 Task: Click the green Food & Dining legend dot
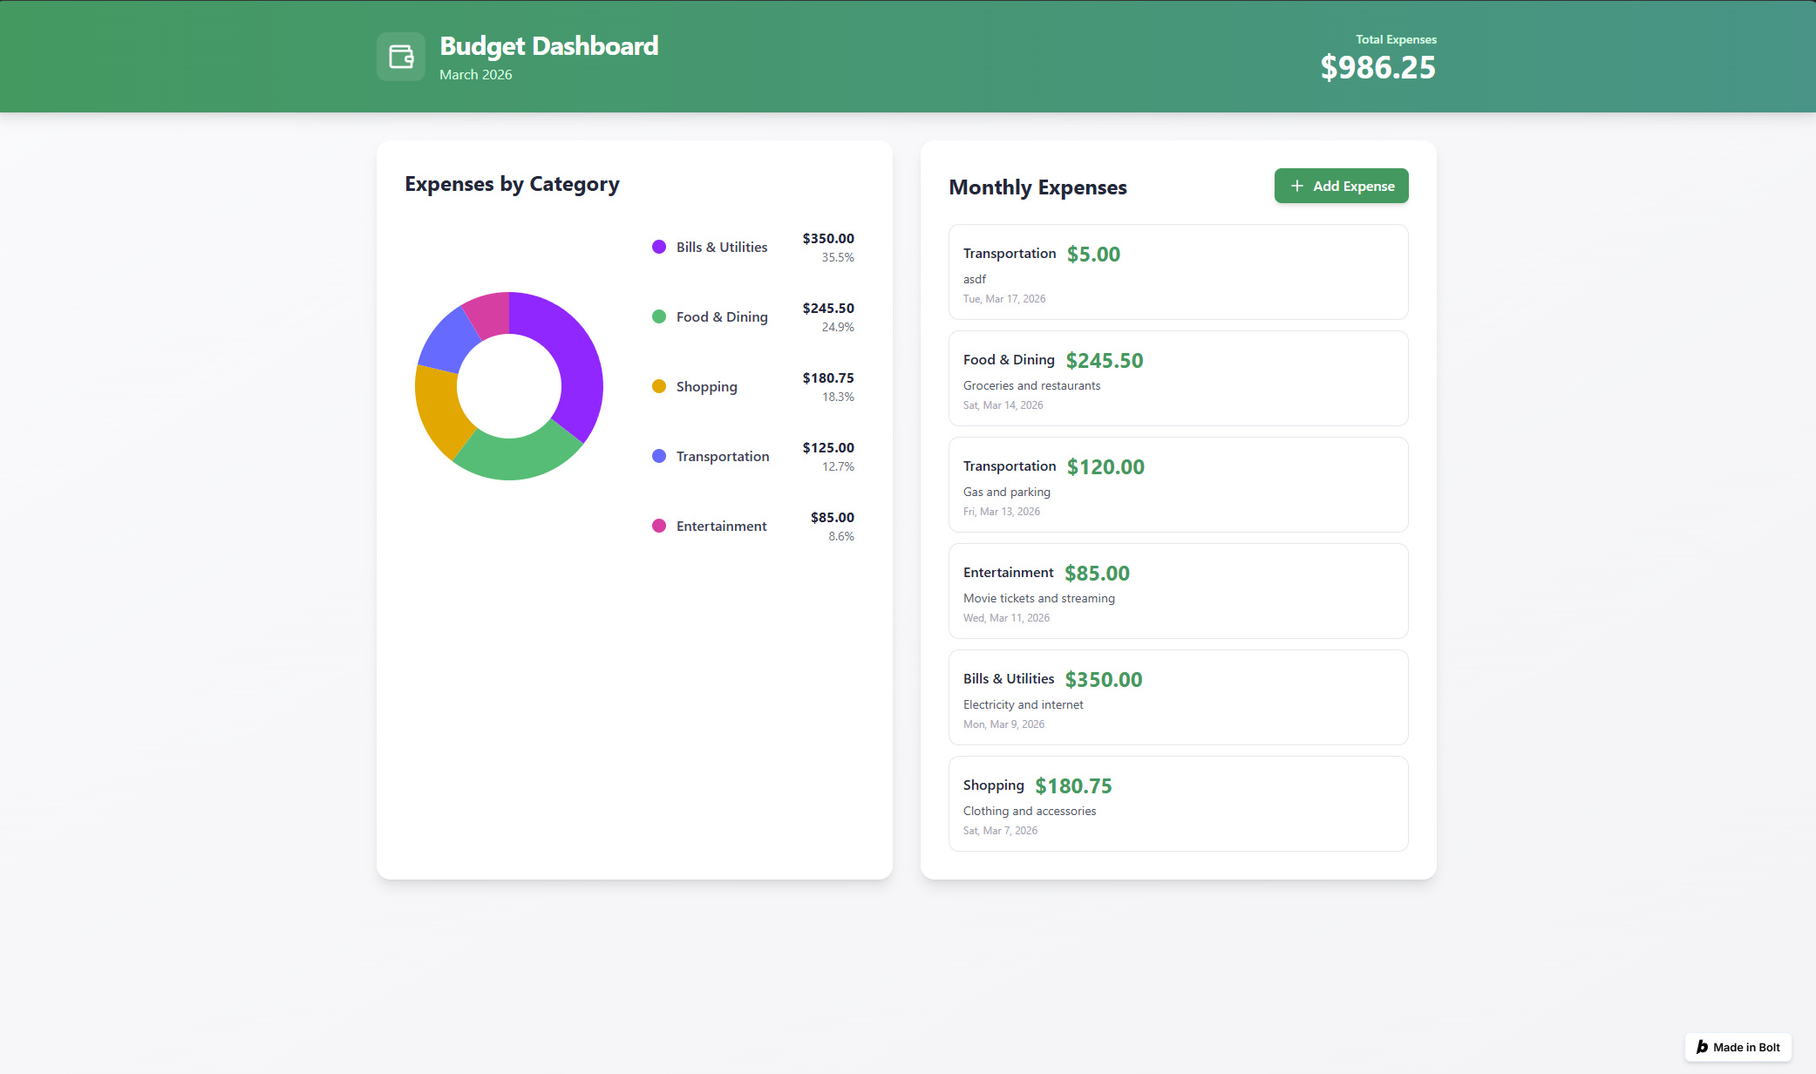[659, 316]
